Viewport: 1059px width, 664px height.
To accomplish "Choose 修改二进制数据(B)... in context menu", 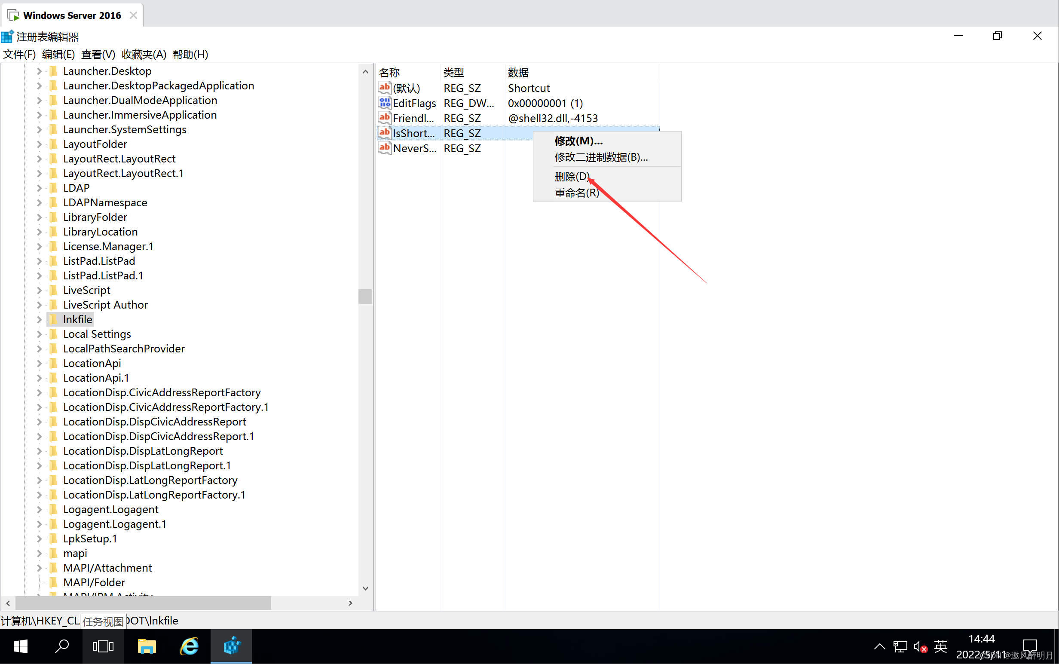I will tap(607, 157).
